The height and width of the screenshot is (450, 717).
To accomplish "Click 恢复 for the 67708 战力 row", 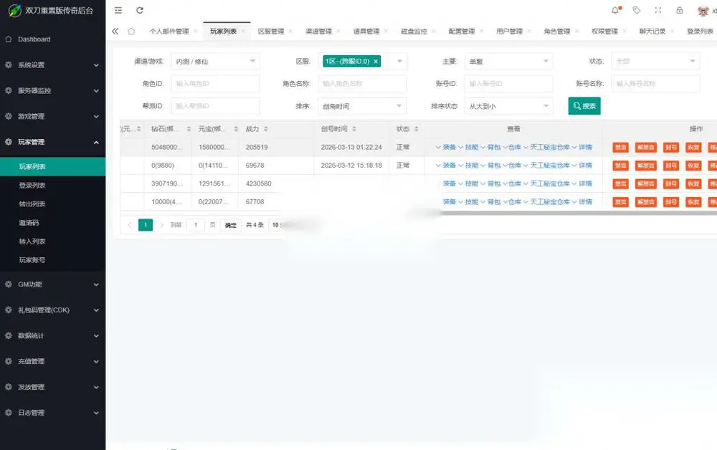I will [693, 202].
